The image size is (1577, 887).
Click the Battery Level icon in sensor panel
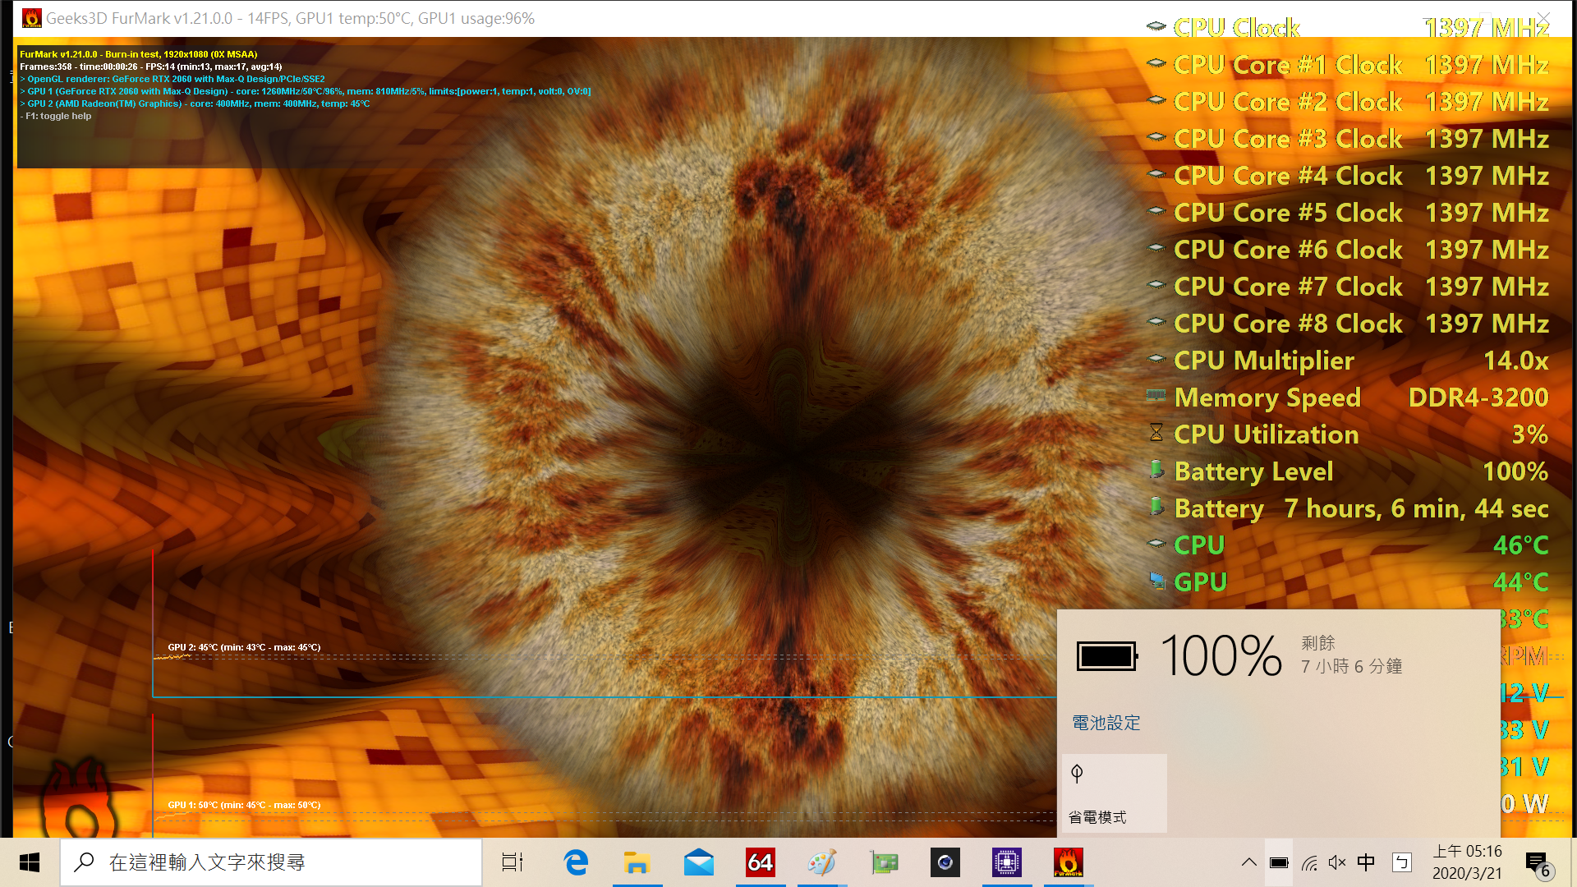(x=1156, y=470)
